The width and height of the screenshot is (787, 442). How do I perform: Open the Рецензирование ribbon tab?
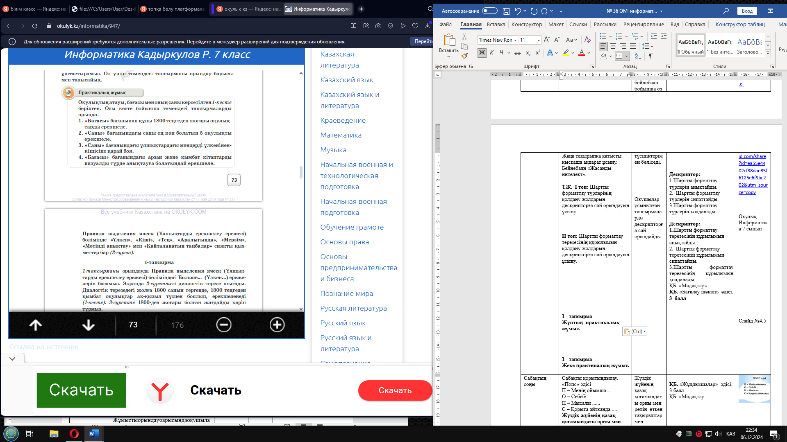644,25
